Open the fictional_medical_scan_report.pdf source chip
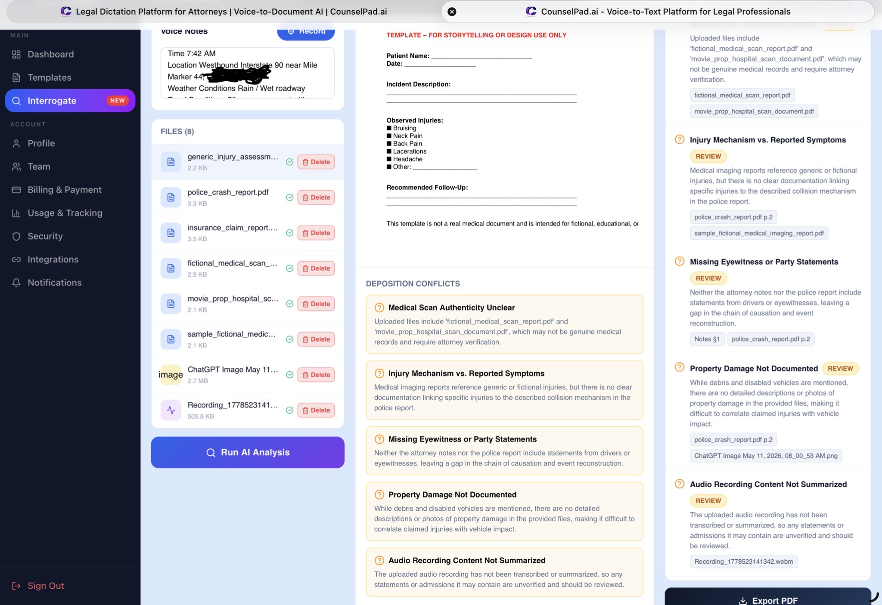Image resolution: width=882 pixels, height=605 pixels. 742,95
